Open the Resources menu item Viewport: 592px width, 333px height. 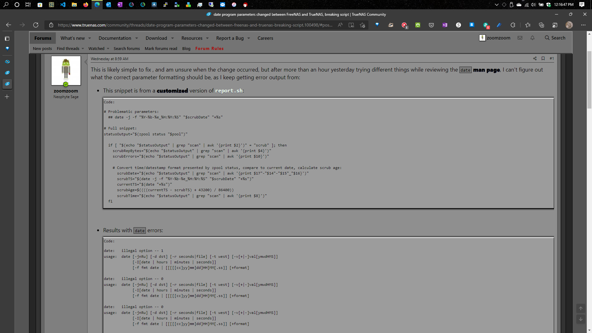point(192,38)
